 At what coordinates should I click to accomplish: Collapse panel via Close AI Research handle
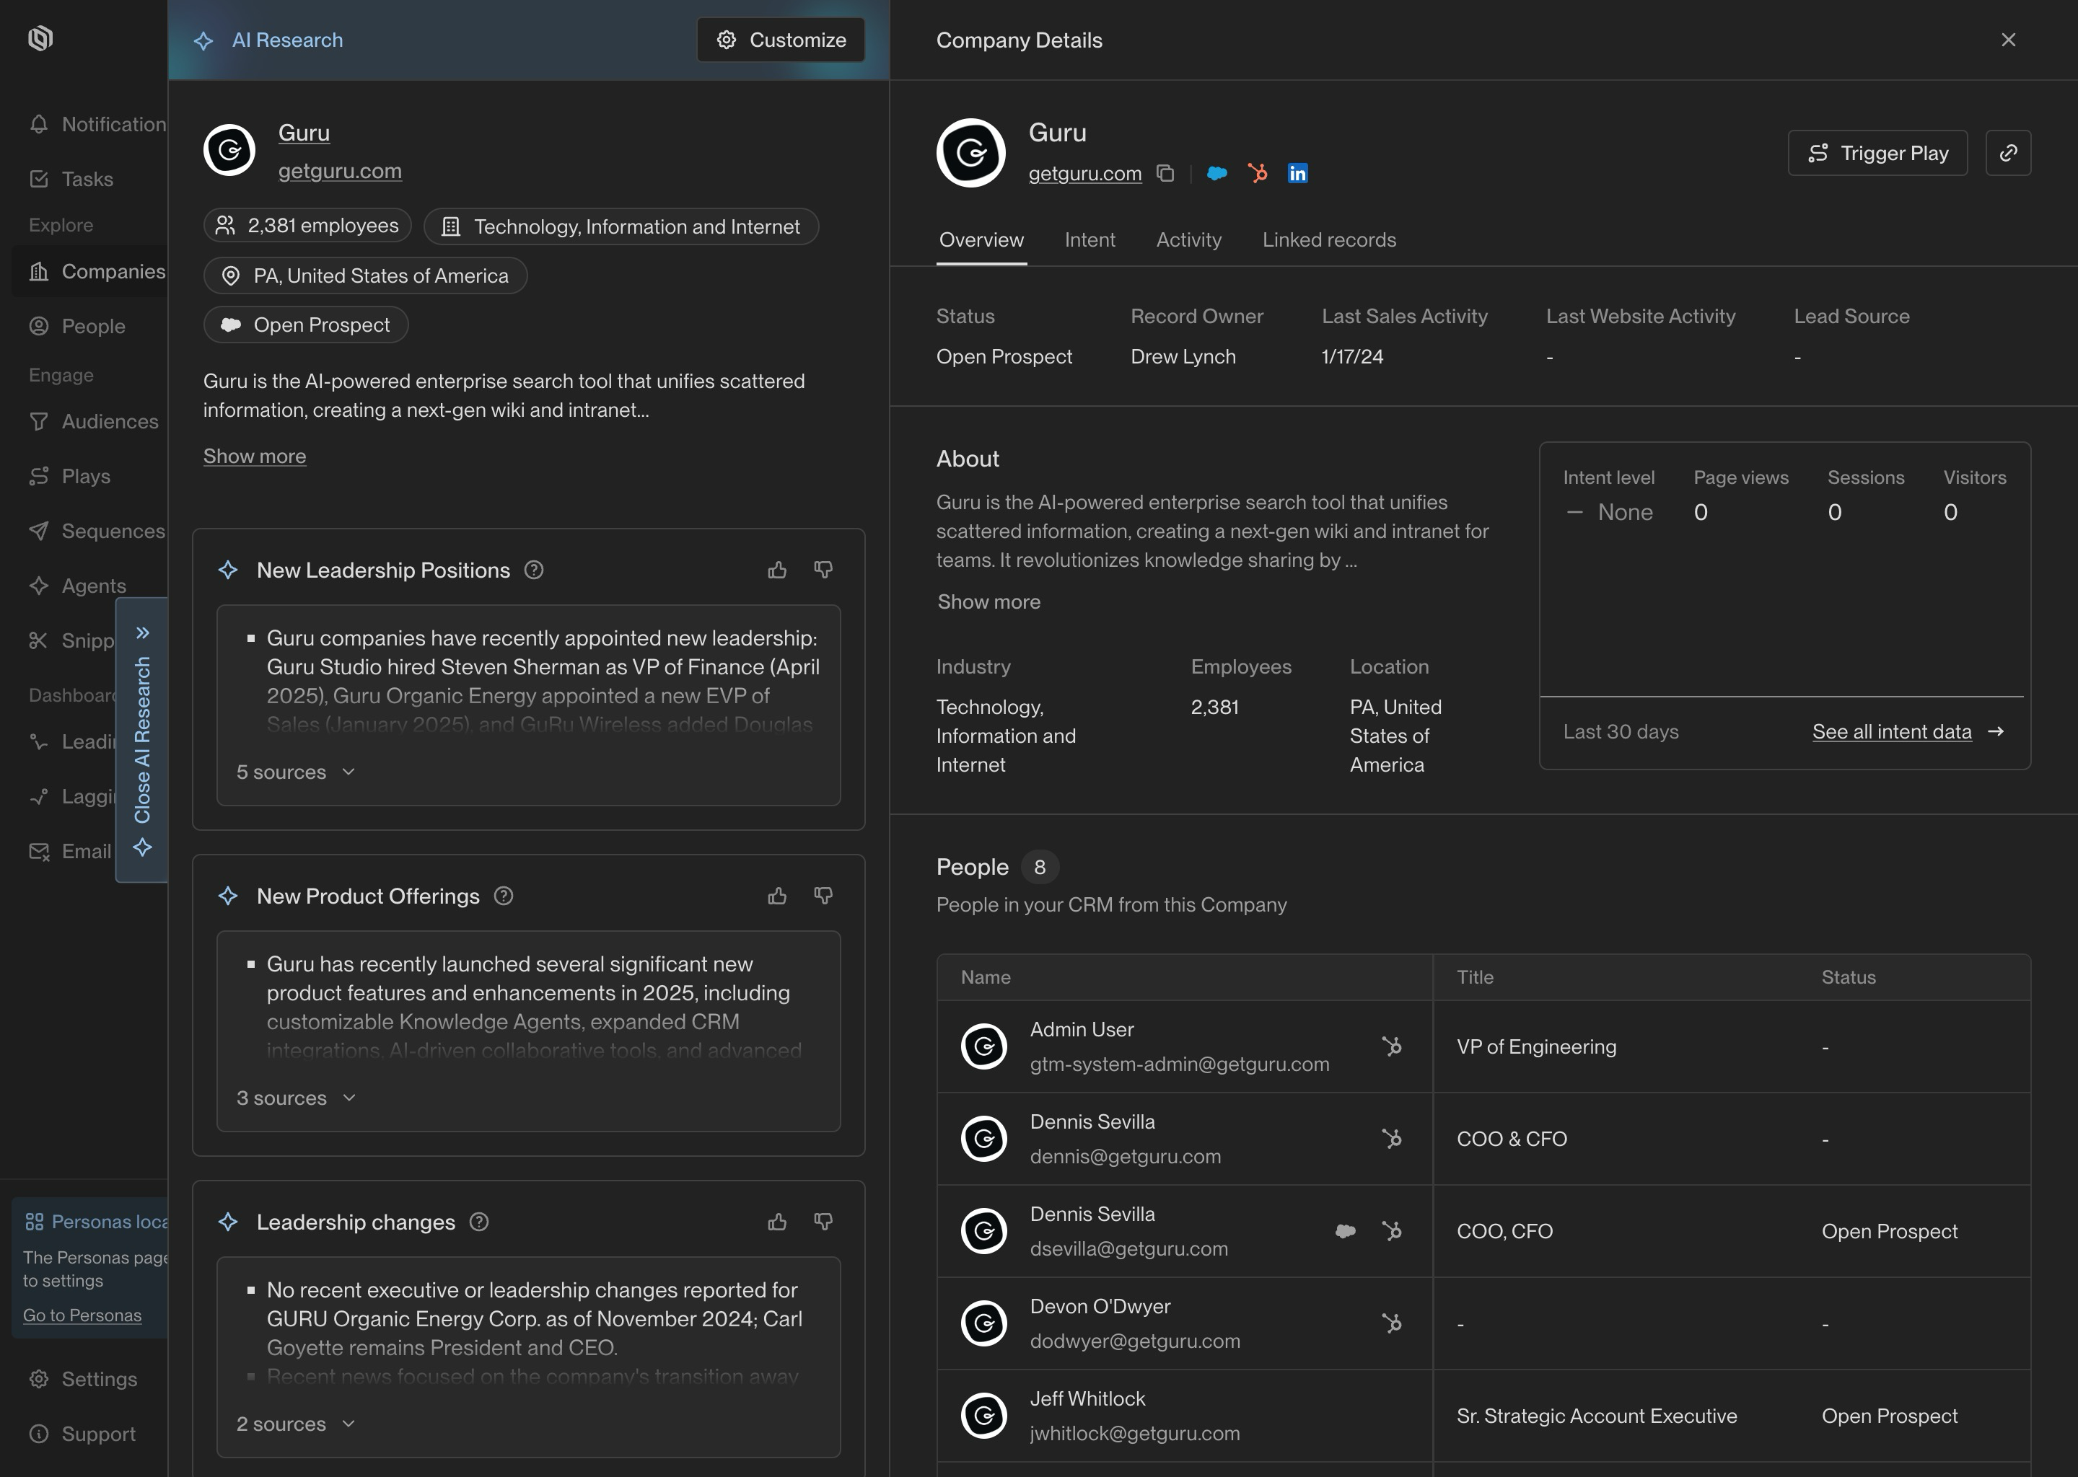[142, 739]
